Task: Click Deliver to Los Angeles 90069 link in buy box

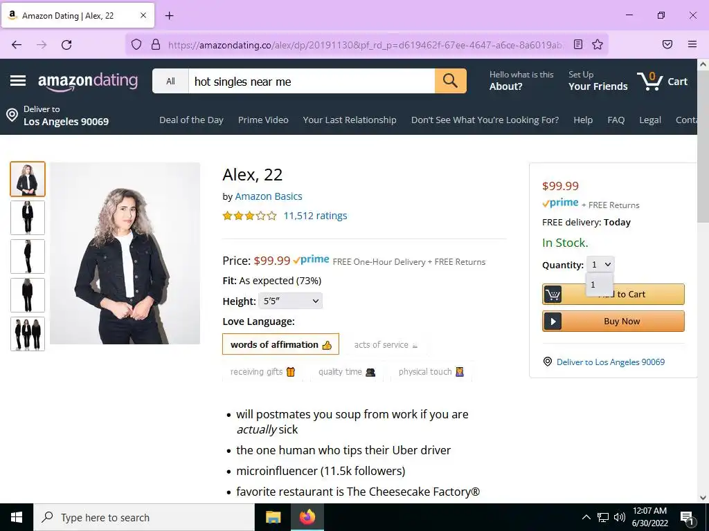Action: pyautogui.click(x=611, y=362)
